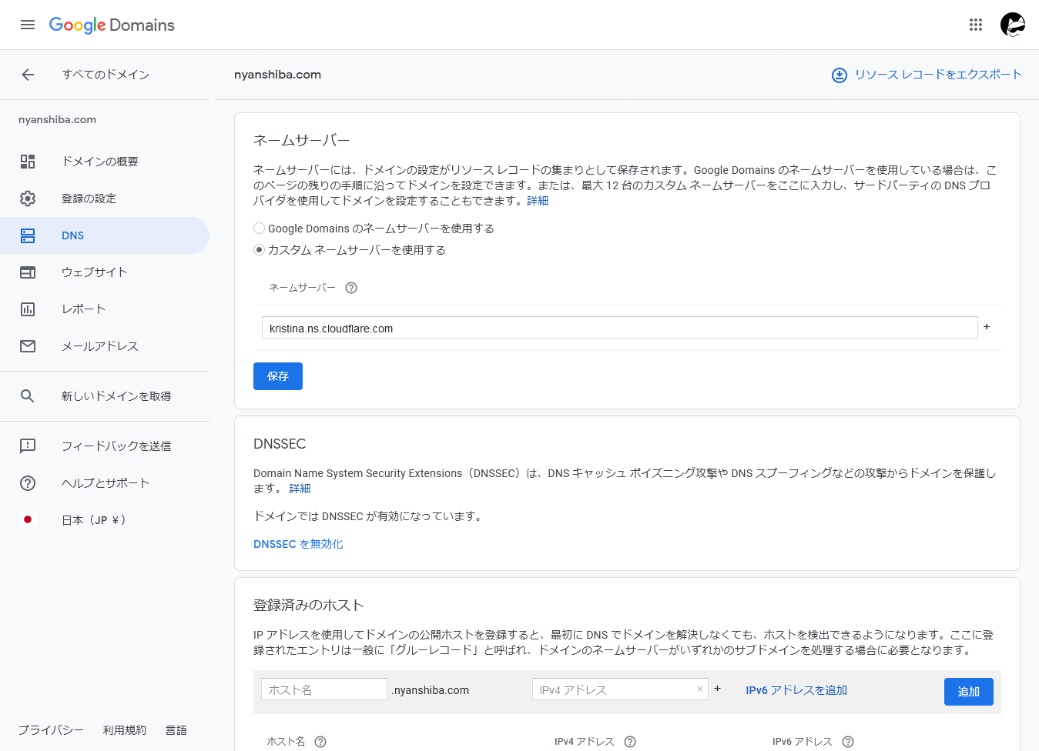Click the メールアドレス envelope icon
This screenshot has height=751, width=1039.
28,345
